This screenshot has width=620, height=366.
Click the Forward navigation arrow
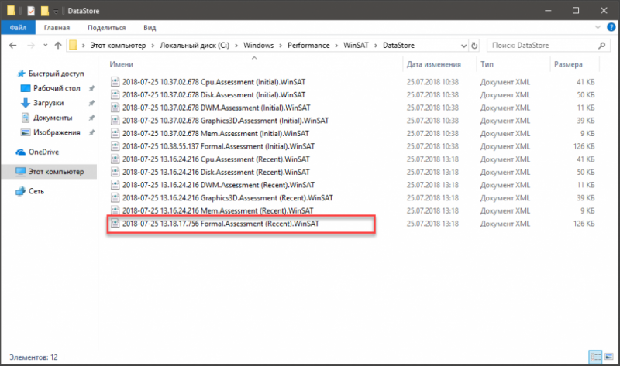tap(31, 46)
